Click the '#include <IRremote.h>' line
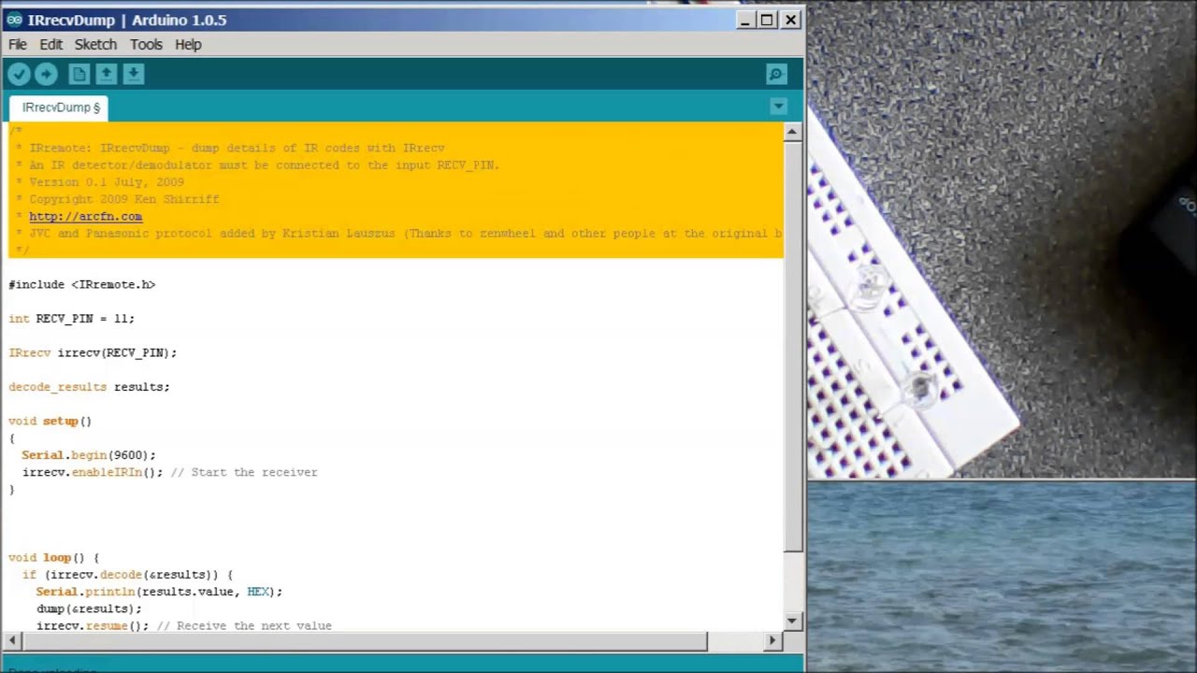 pyautogui.click(x=82, y=284)
